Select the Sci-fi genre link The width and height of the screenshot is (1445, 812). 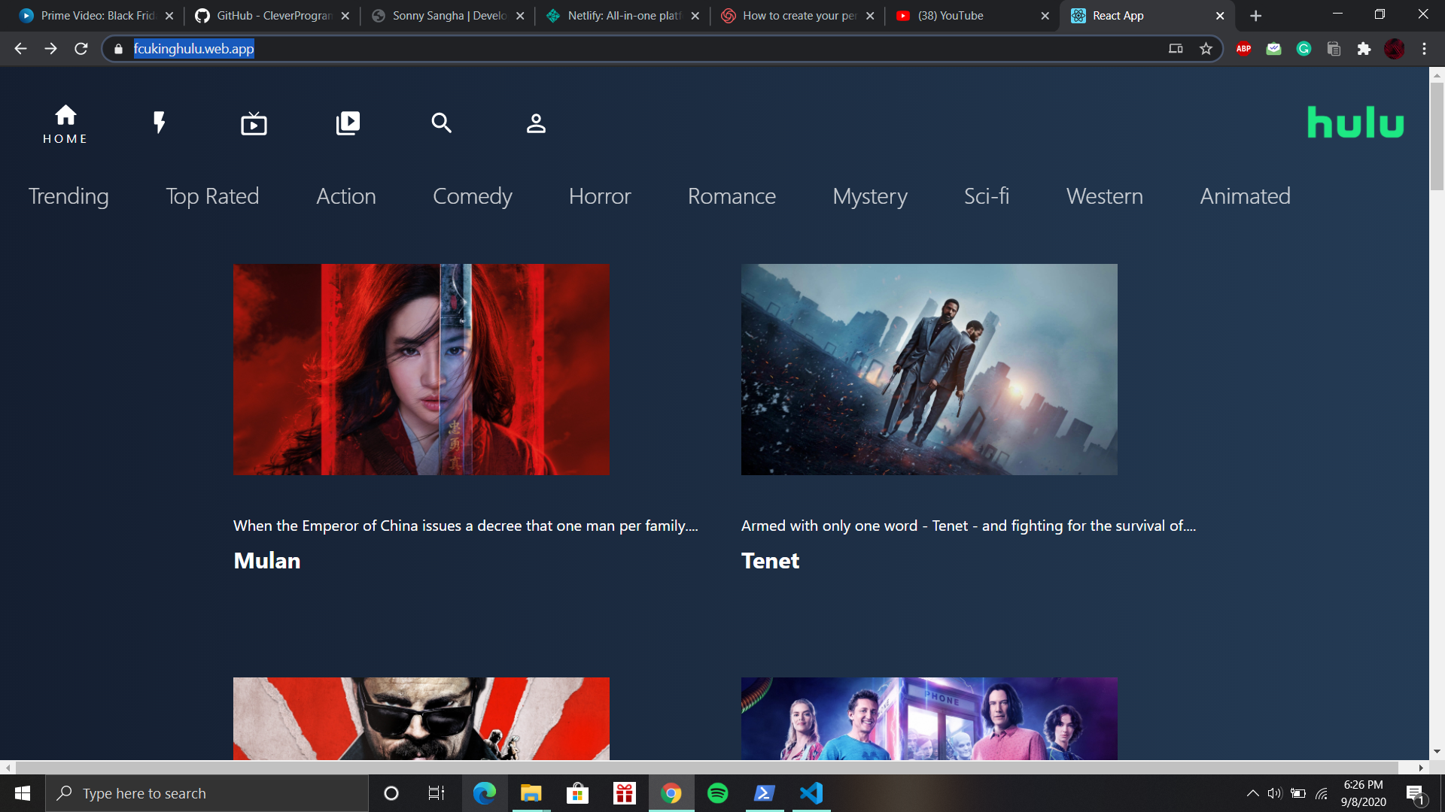point(986,196)
